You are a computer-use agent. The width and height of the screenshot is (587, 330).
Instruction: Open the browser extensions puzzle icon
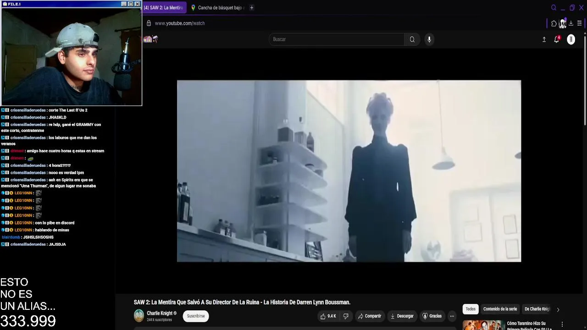point(554,23)
